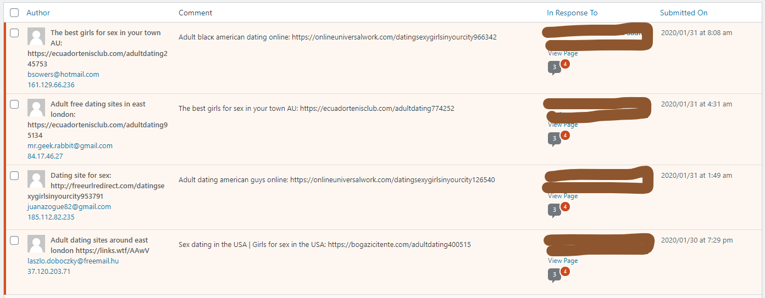Click avatar of the mr.geek.rabbit@gmail.com author
The image size is (765, 298).
[36, 108]
